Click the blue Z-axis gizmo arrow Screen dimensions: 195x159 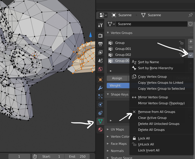[91, 35]
